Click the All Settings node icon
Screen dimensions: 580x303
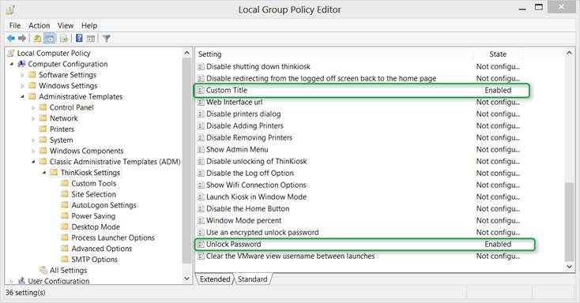pyautogui.click(x=43, y=270)
